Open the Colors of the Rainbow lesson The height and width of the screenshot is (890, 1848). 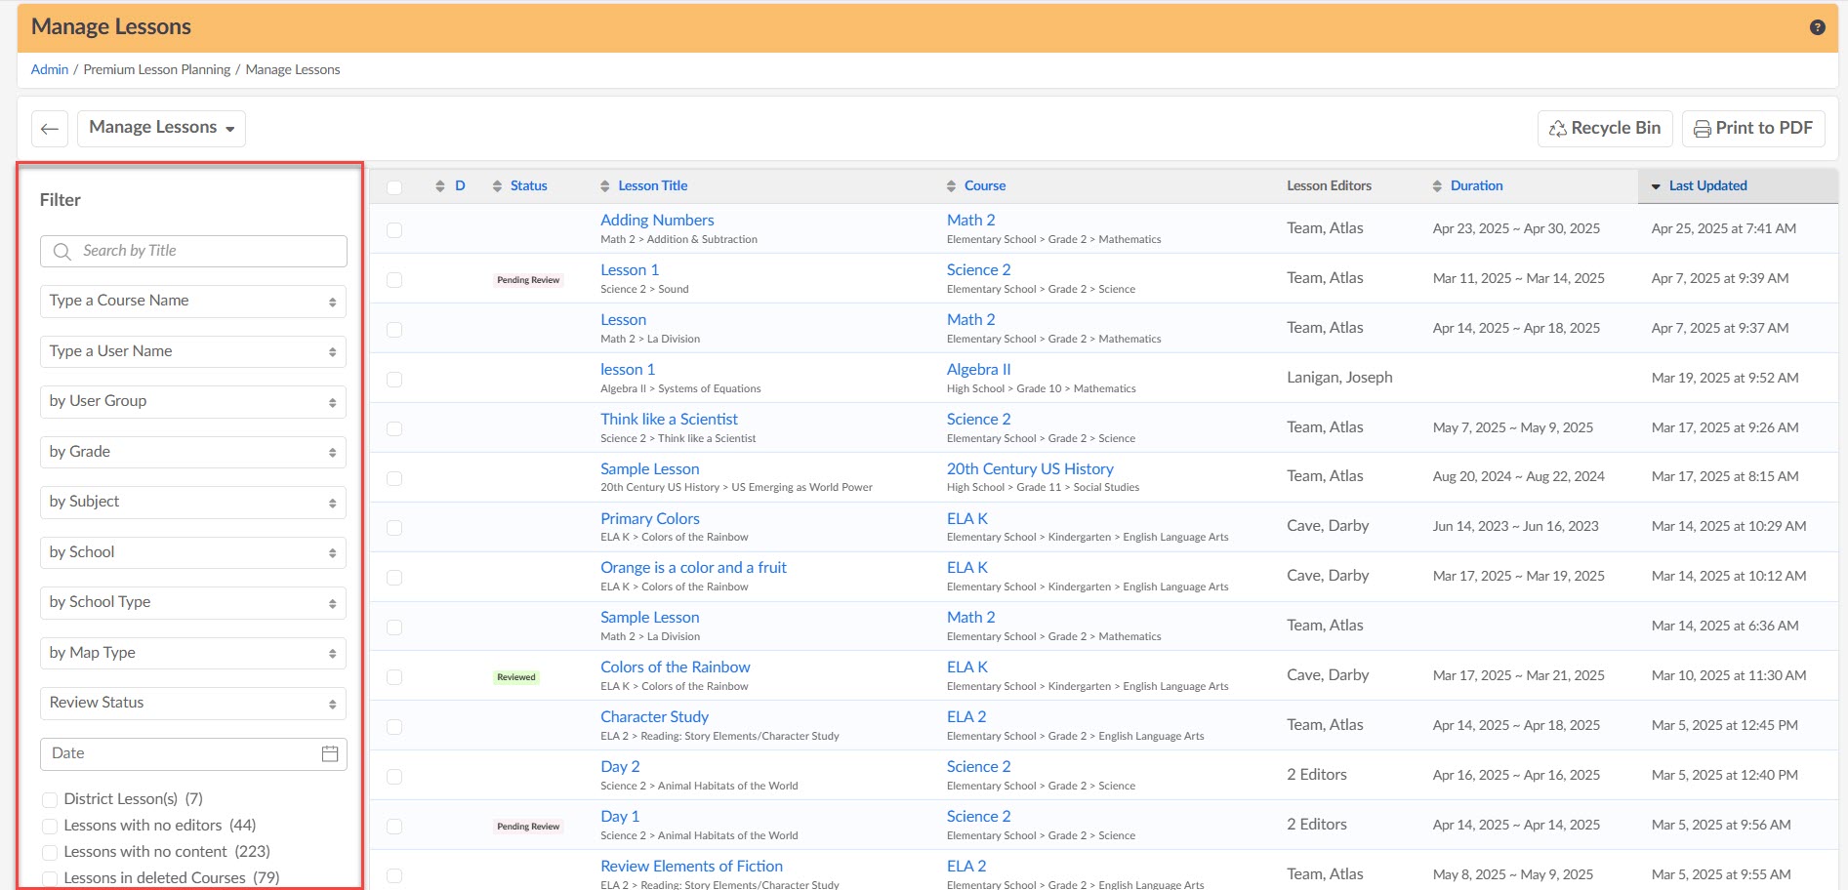point(676,667)
